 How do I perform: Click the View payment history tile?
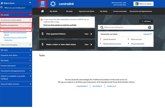(x=67, y=34)
